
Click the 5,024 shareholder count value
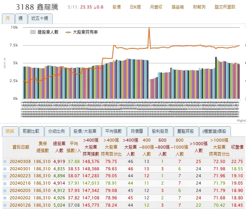[x=59, y=205]
